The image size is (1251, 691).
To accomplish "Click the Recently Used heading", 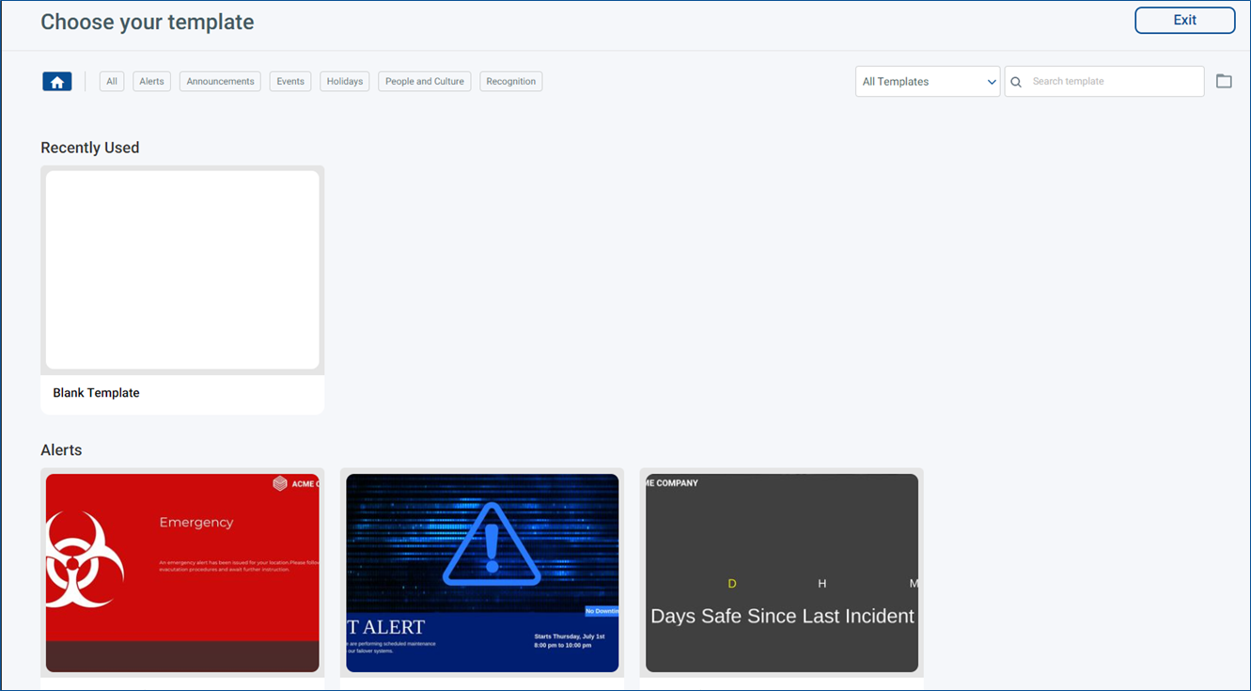I will pos(90,148).
